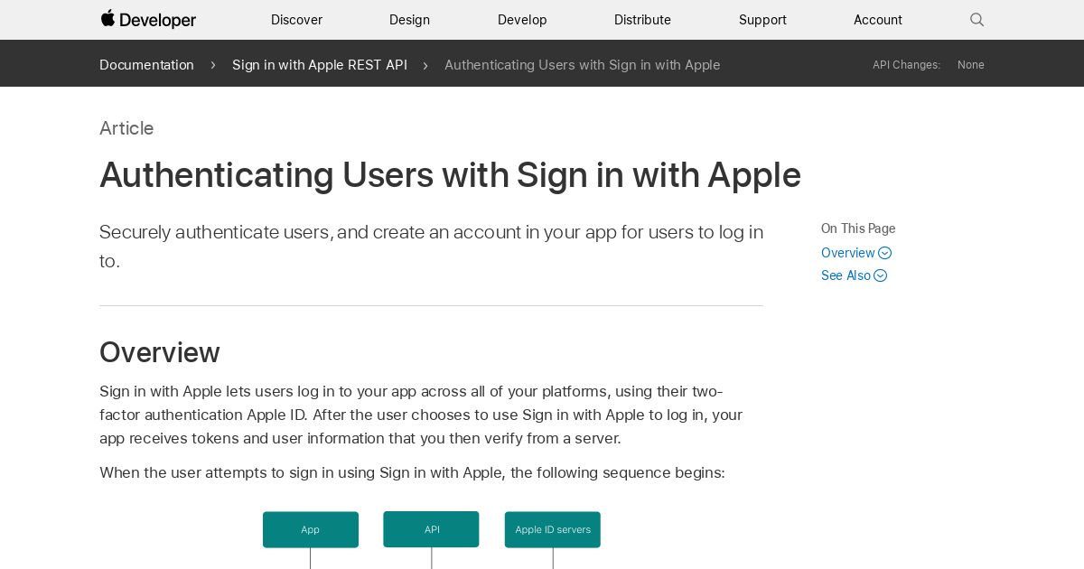The image size is (1084, 569).
Task: Click the paragraph starting 'When the user attempts'
Action: pyautogui.click(x=412, y=472)
